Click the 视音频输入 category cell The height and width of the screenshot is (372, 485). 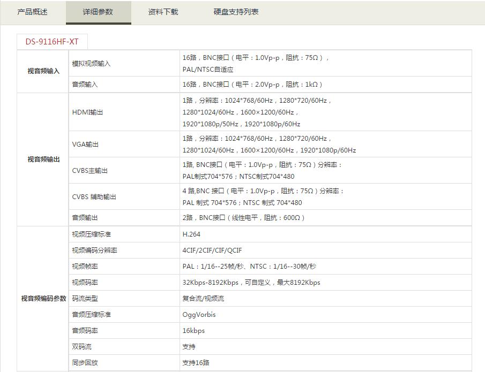tap(43, 71)
